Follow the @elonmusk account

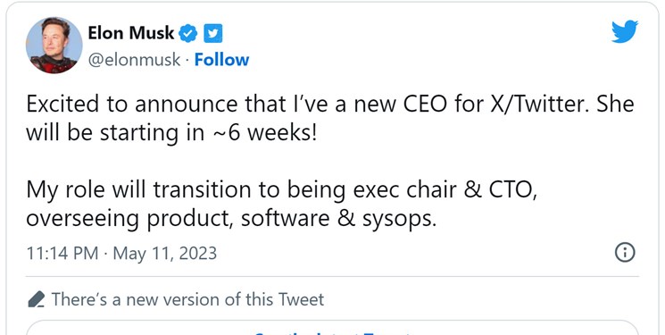click(x=221, y=60)
